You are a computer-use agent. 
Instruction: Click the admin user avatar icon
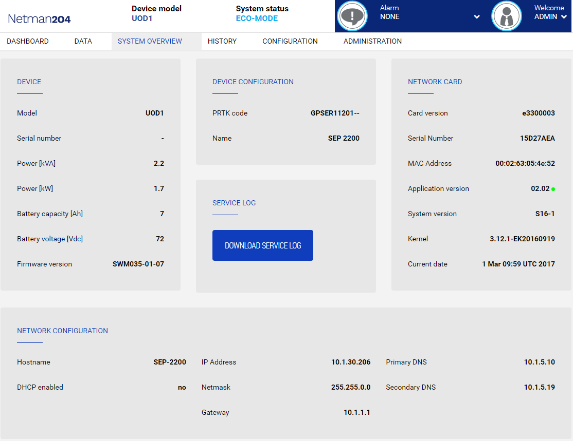(x=507, y=16)
